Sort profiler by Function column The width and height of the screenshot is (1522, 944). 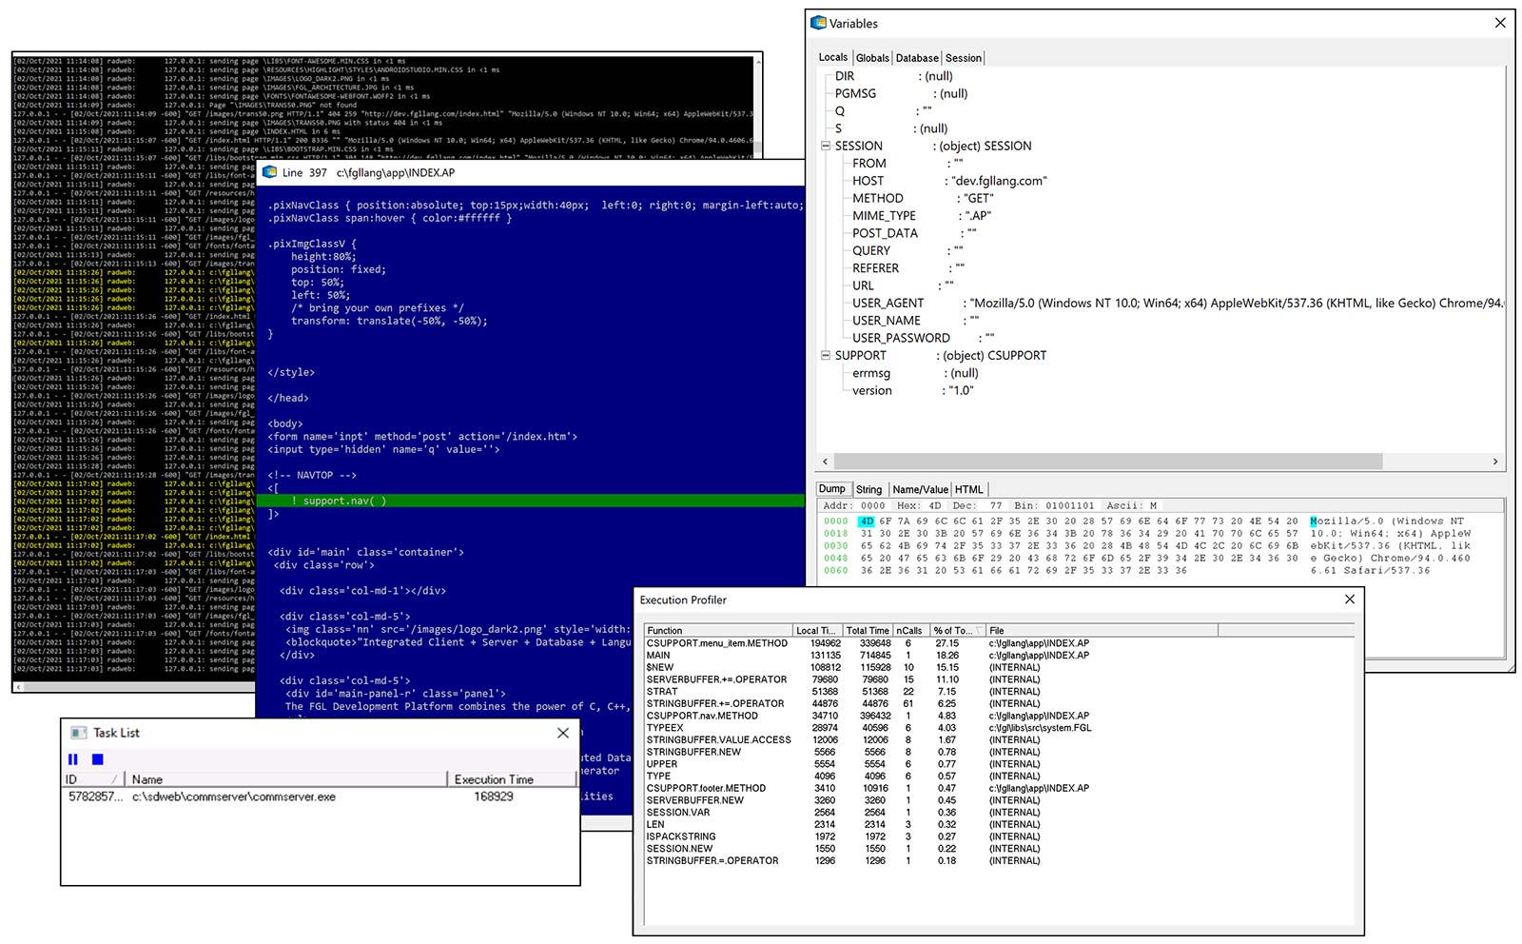[x=718, y=630]
